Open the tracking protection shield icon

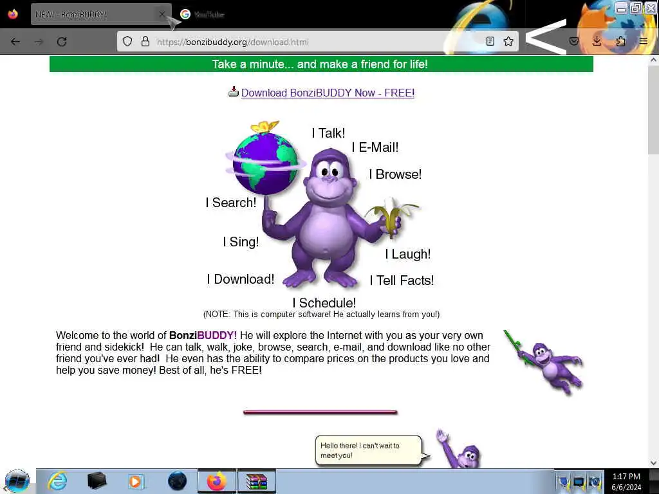point(127,41)
